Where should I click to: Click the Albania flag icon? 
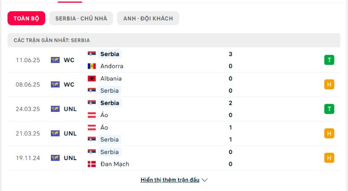(92, 78)
